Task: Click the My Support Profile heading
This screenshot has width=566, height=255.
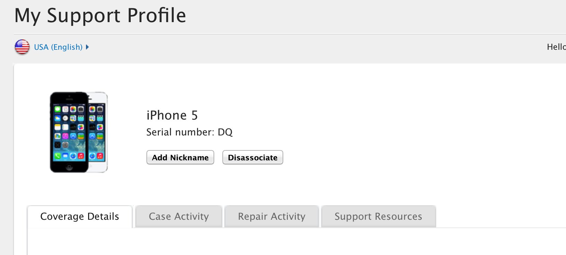Action: click(x=100, y=16)
